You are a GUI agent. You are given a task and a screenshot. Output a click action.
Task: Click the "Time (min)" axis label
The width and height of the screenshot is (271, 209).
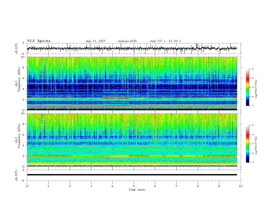tap(137, 190)
